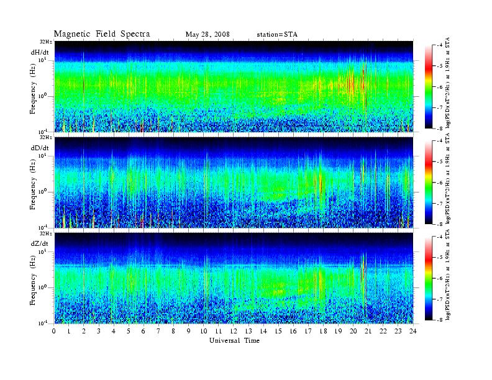Click hour "4" on the Universal Time axis

114,331
